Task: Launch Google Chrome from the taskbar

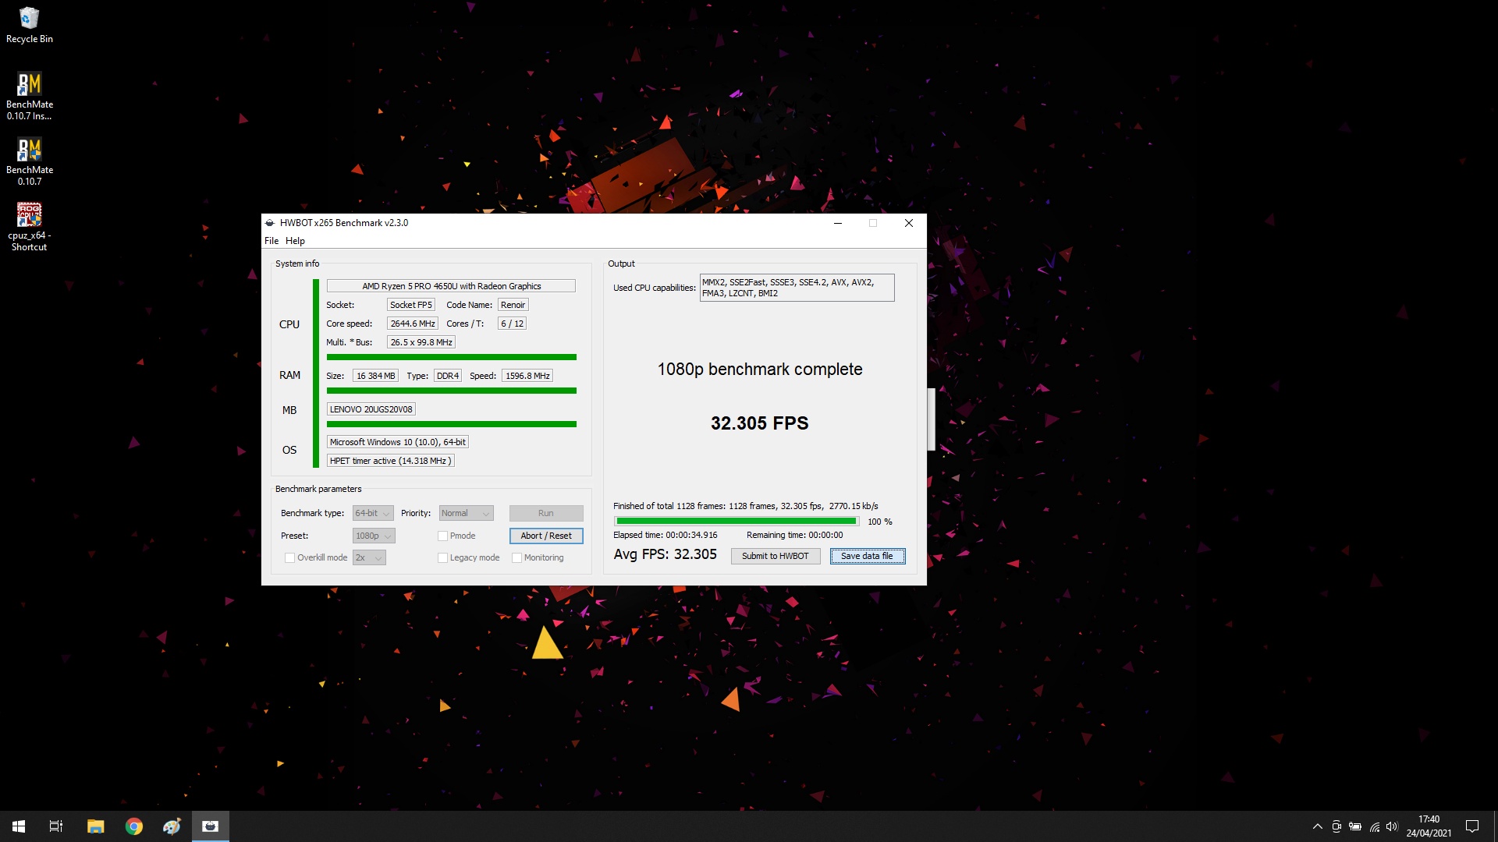Action: 134,826
